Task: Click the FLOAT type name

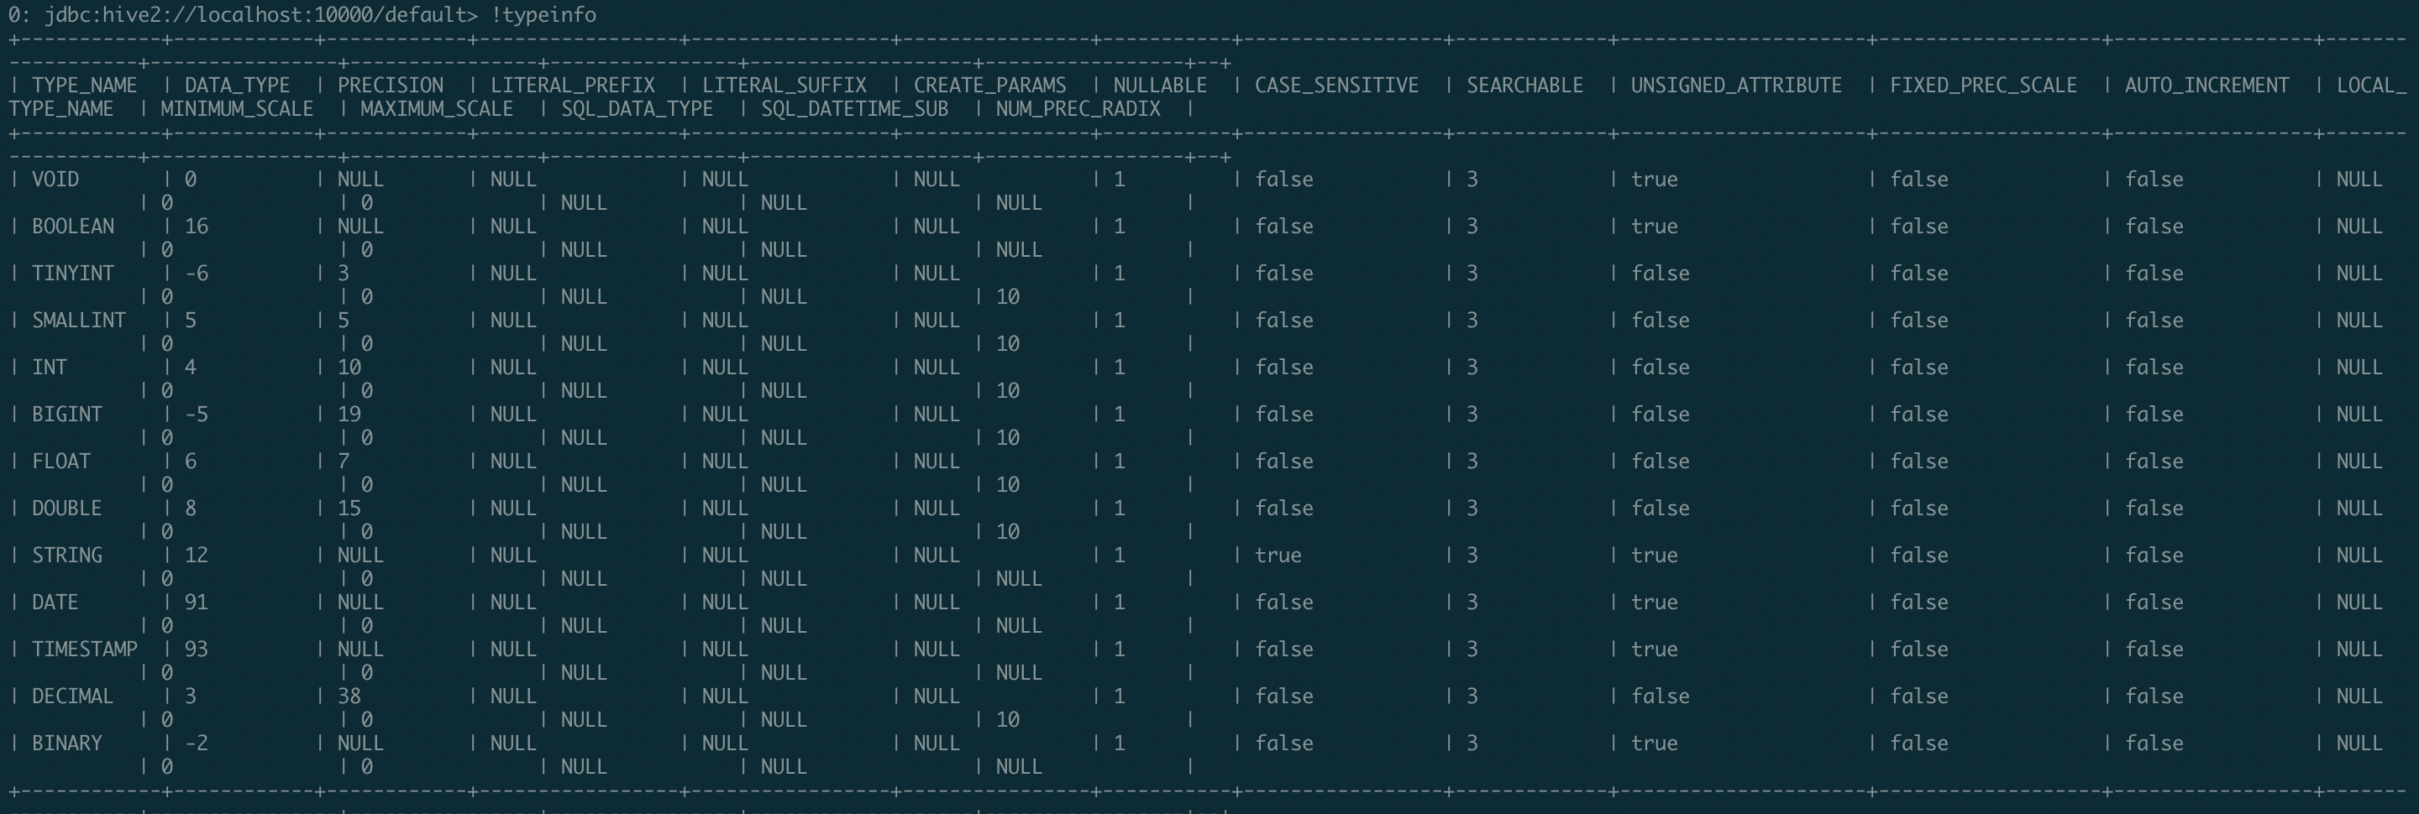Action: click(x=61, y=461)
